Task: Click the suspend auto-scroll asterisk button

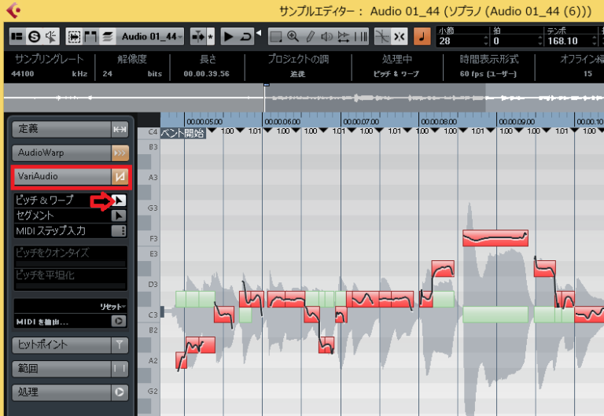Action: [211, 37]
